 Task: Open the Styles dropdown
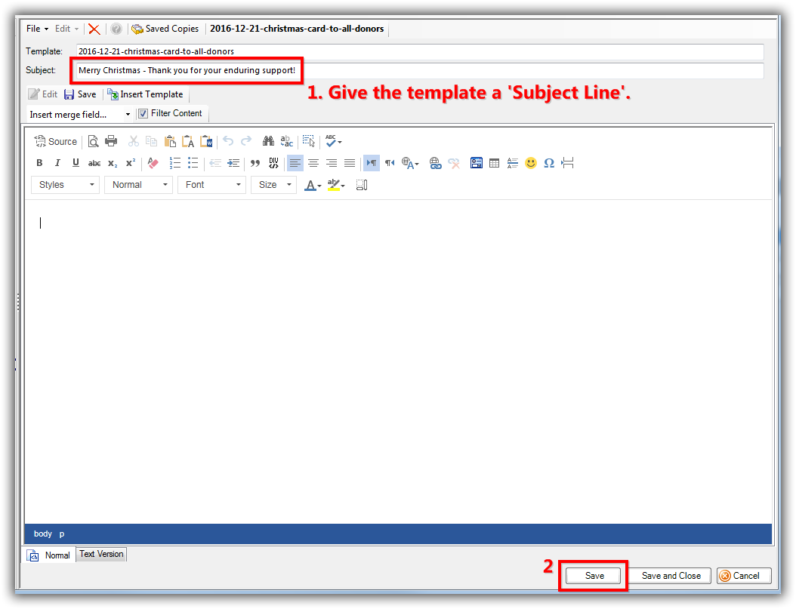65,185
